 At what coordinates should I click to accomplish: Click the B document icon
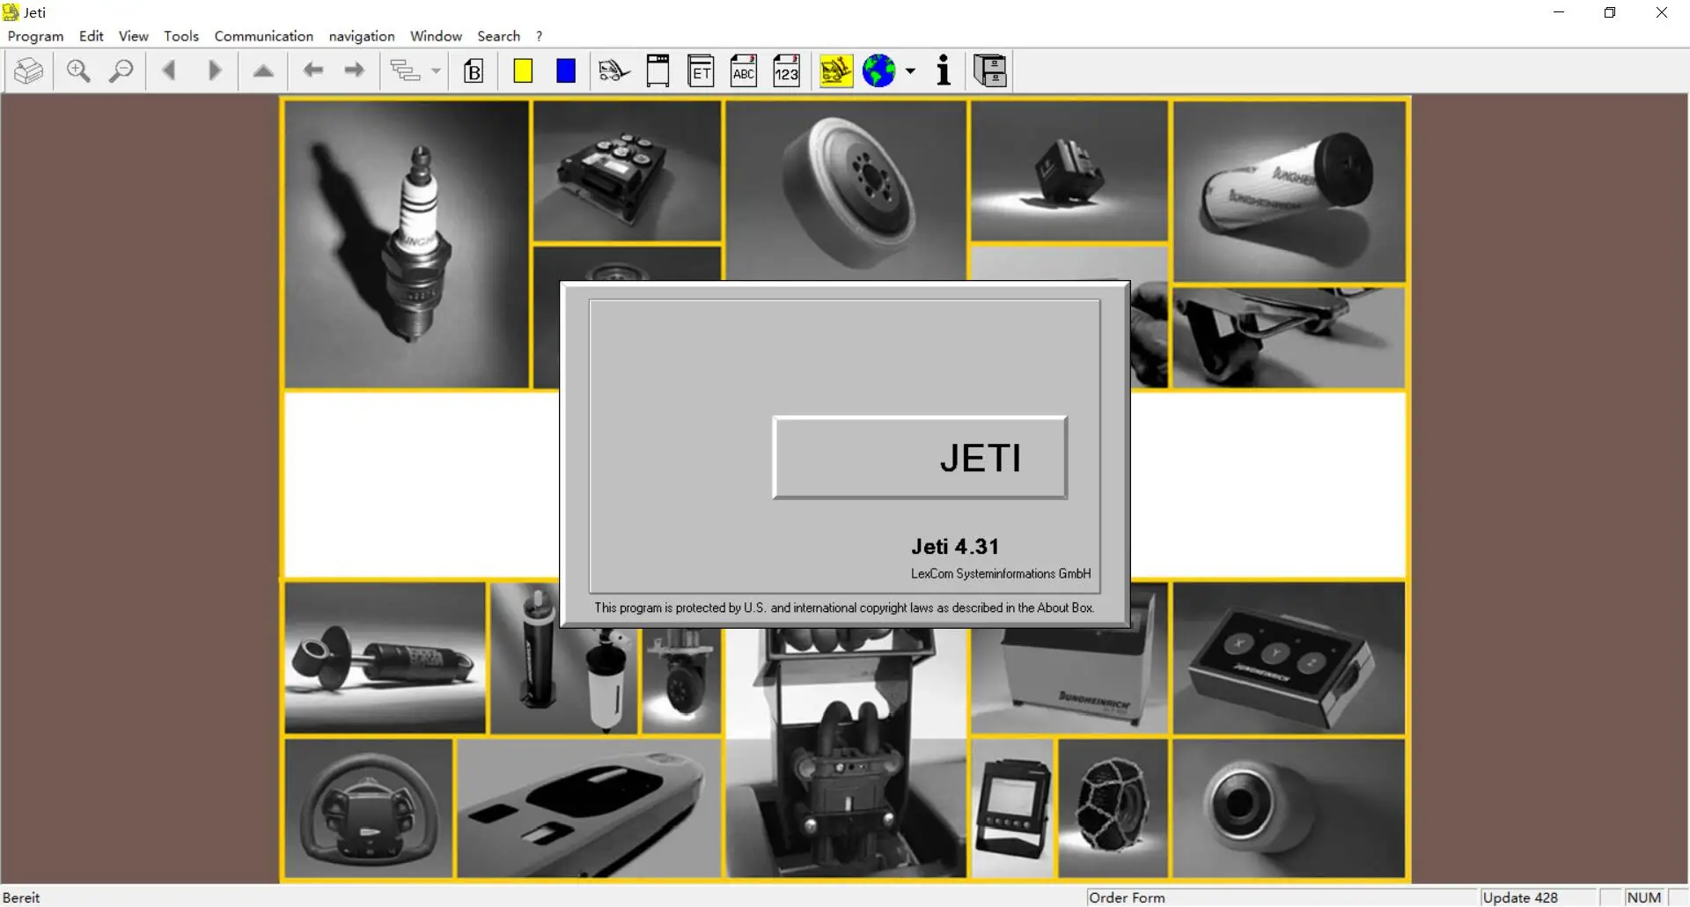click(474, 71)
